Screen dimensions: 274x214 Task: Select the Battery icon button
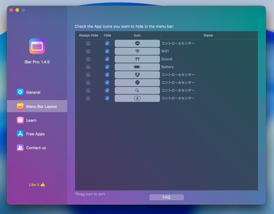click(x=137, y=67)
